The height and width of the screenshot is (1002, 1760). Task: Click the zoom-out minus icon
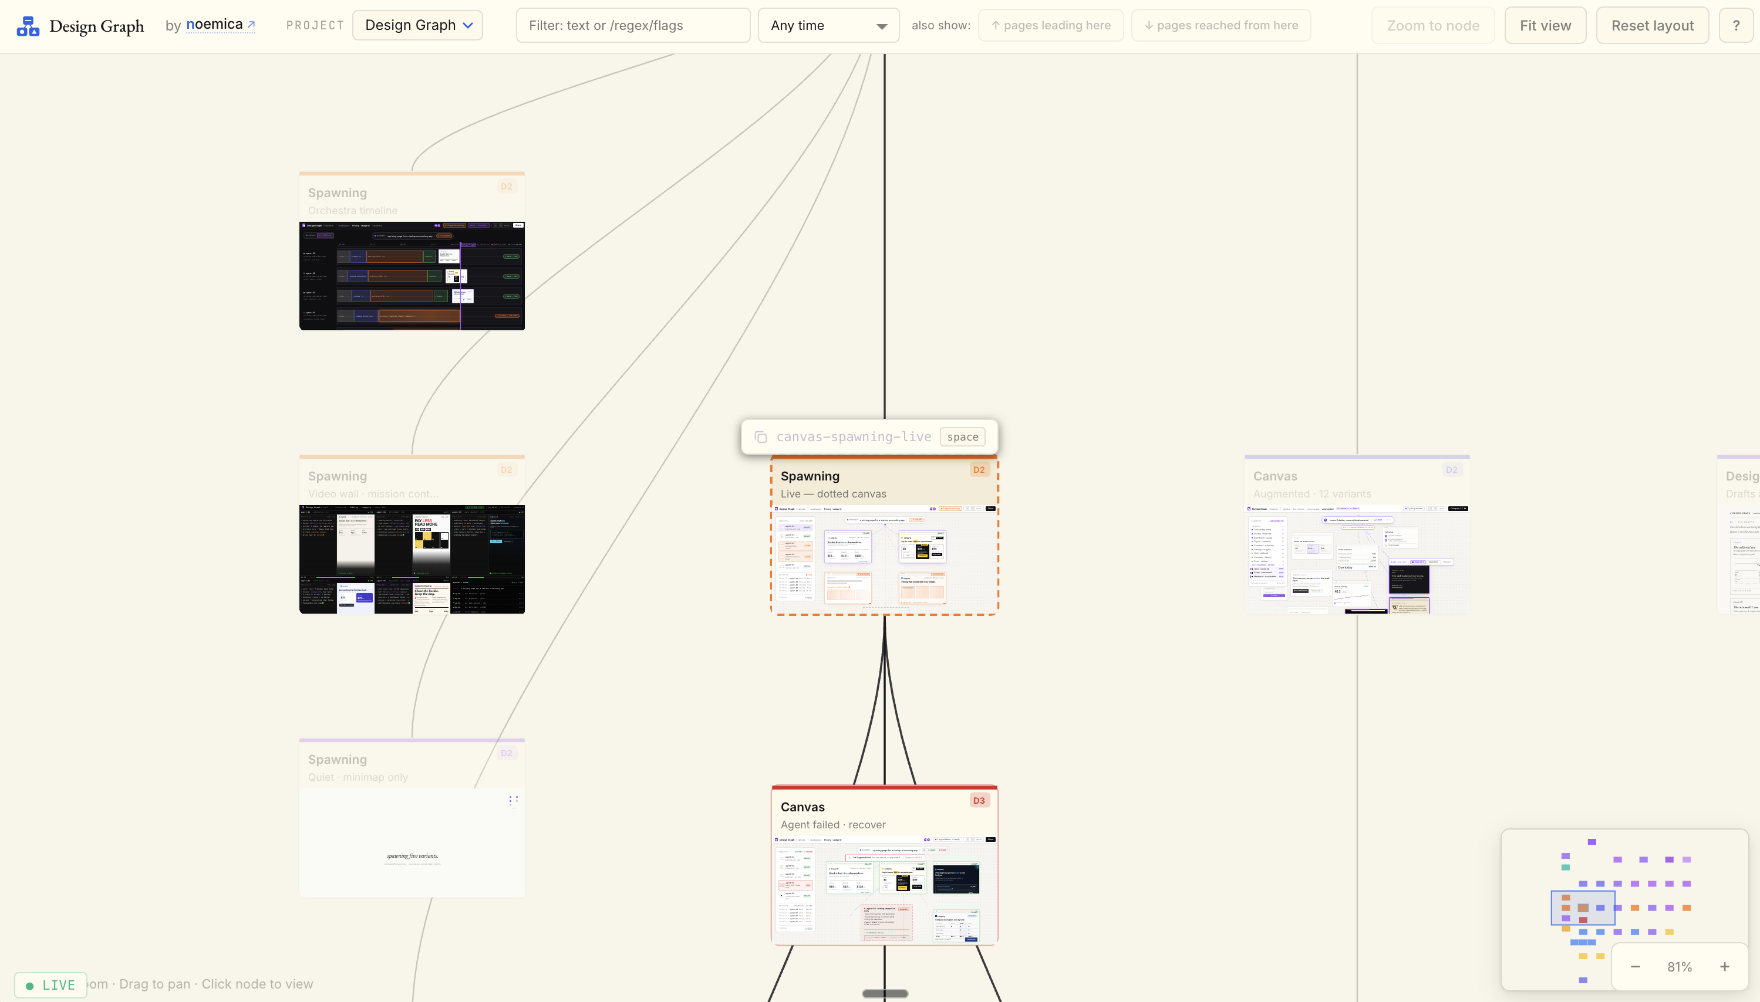coord(1636,966)
